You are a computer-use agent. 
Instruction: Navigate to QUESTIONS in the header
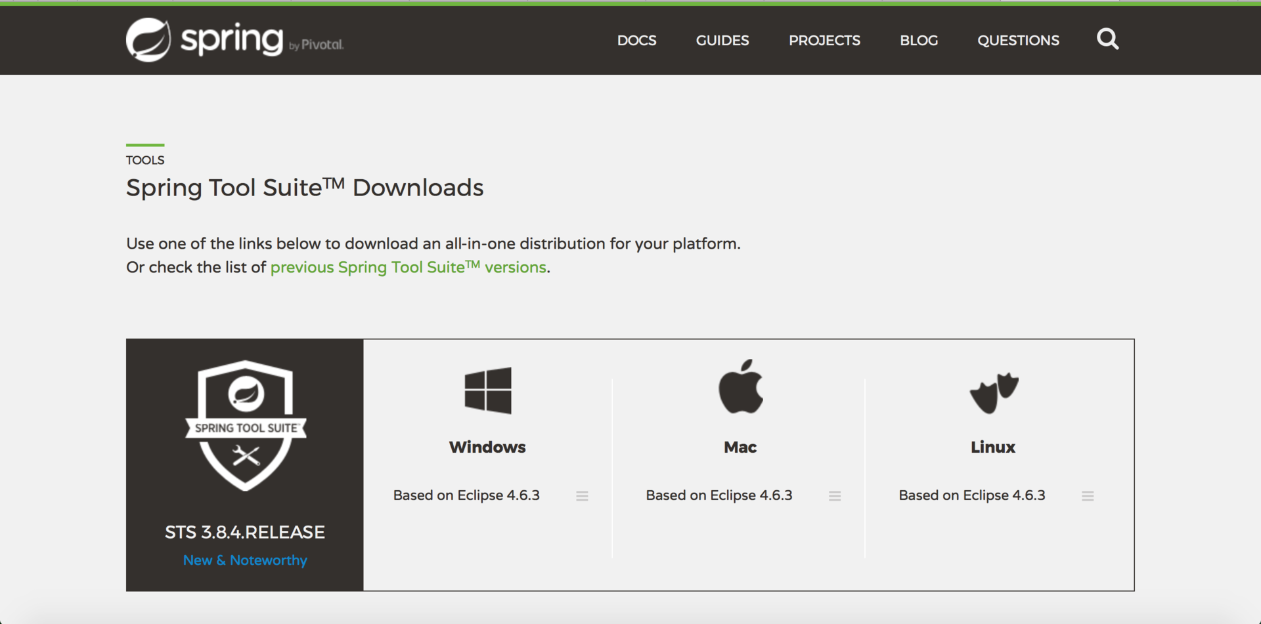(x=1018, y=41)
